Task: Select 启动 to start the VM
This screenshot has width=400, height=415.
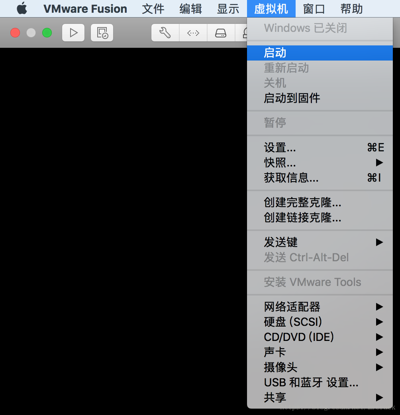Action: pos(320,53)
